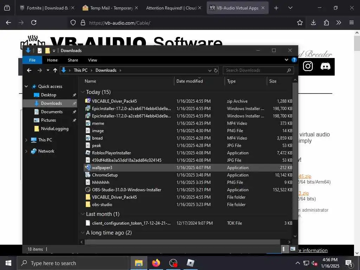Click the site padlock security icon
The height and width of the screenshot is (270, 360).
pos(83,22)
